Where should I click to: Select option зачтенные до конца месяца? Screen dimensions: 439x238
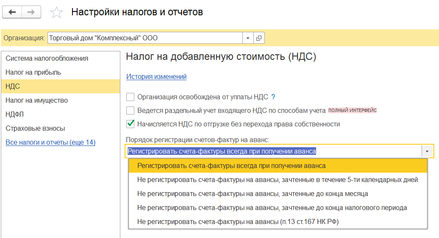pos(253,194)
